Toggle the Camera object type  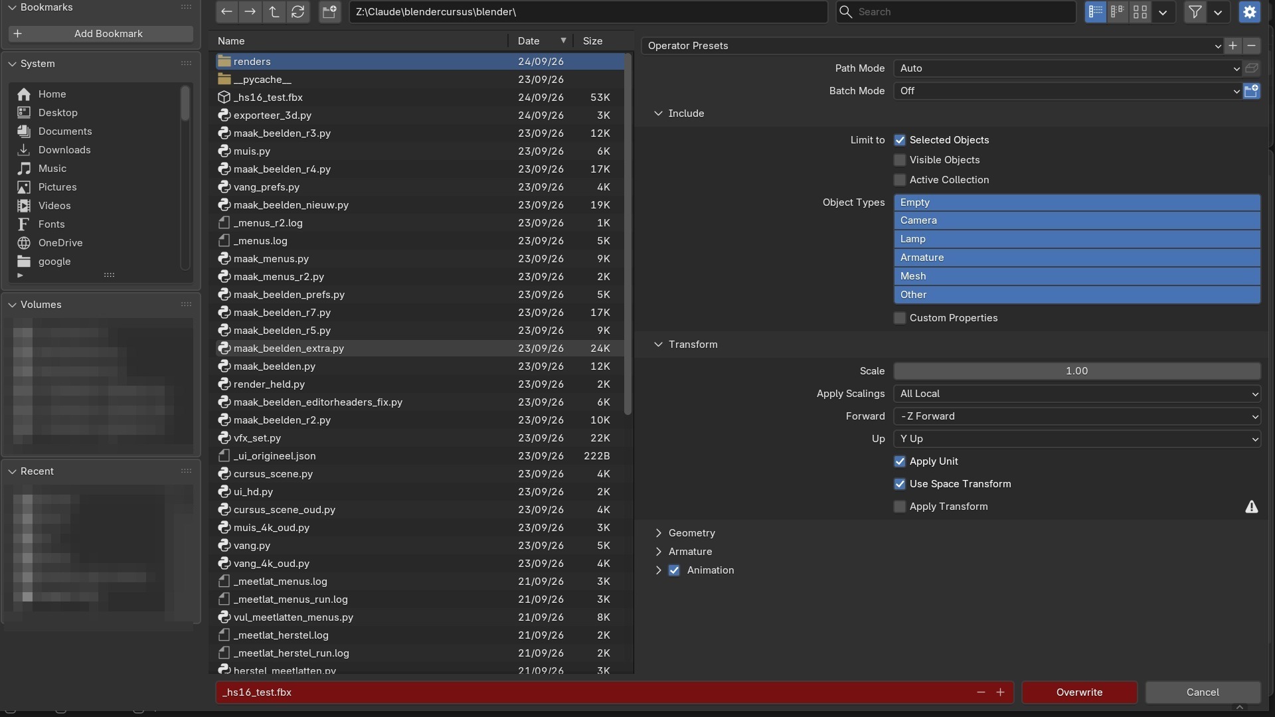click(x=1076, y=220)
